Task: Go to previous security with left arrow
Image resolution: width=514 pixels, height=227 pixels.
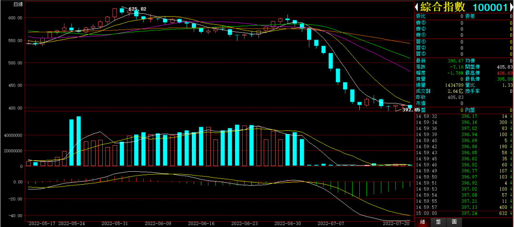Action: 416,7
